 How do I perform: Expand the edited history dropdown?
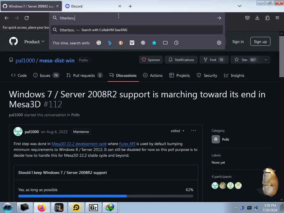pos(177,131)
